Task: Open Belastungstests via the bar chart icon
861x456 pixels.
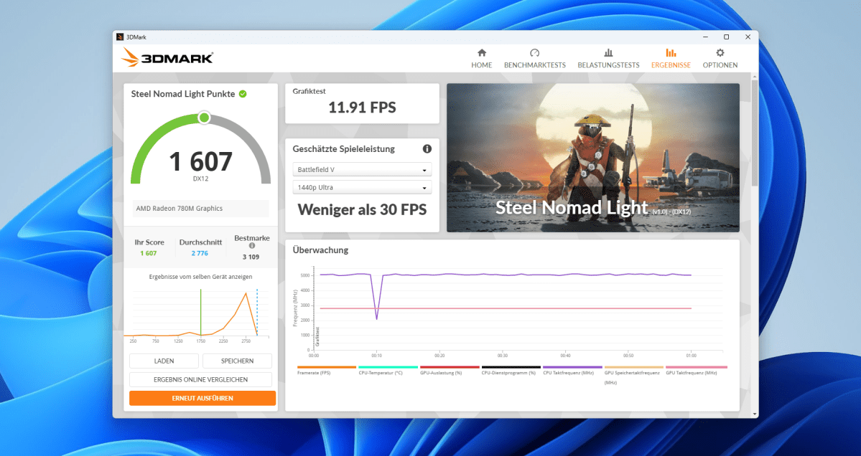Action: click(608, 53)
